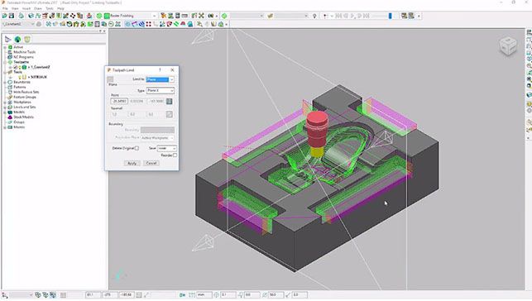Click the view cube in viewport corner

point(508,46)
